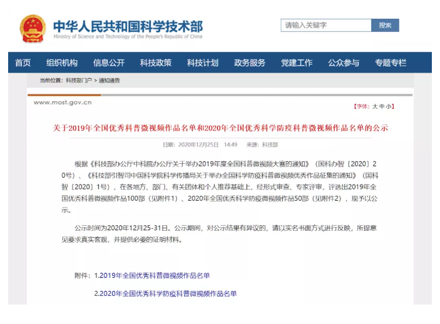Image resolution: width=440 pixels, height=324 pixels.
Task: Open attachment 1: 2019年全国优秀科普微视频作品名单
Action: [152, 275]
